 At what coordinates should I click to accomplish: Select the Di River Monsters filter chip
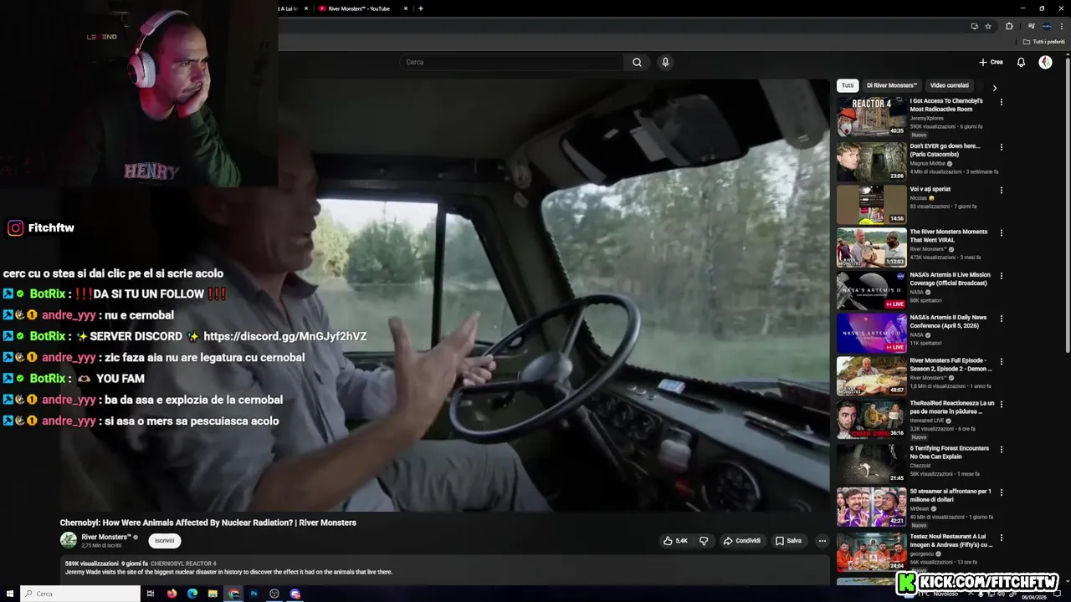892,85
